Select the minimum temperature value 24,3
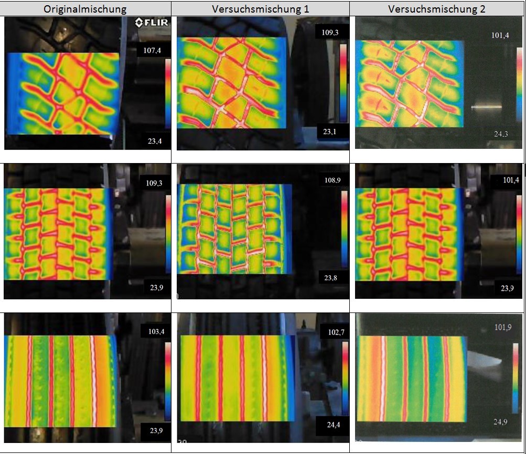The image size is (526, 454). pos(500,134)
